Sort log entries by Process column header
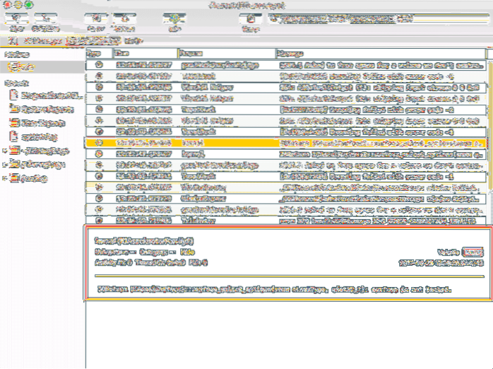Viewport: 493px width, 369px height. [225, 53]
